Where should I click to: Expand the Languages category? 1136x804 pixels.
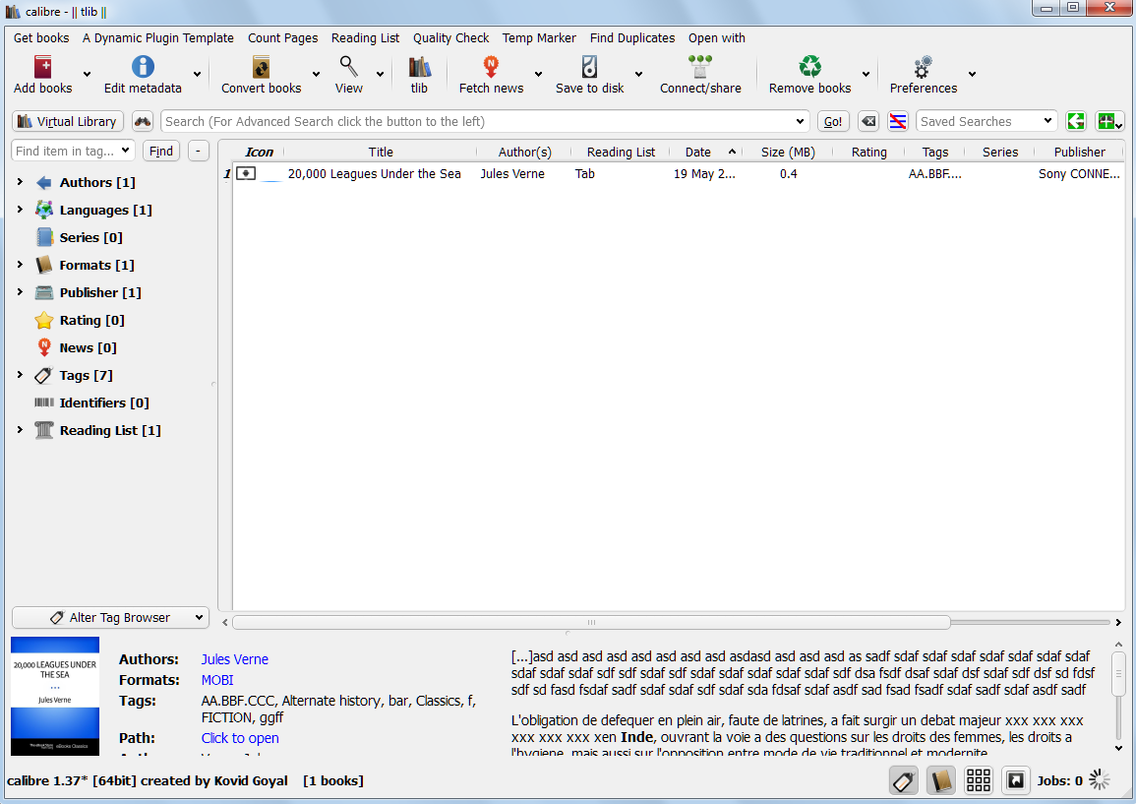21,210
